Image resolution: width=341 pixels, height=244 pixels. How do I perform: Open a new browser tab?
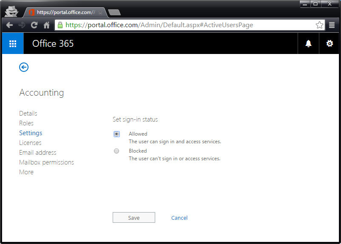click(x=114, y=12)
